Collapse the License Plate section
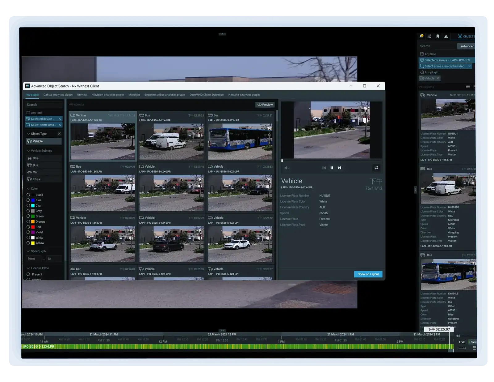494x382 pixels. coord(28,268)
